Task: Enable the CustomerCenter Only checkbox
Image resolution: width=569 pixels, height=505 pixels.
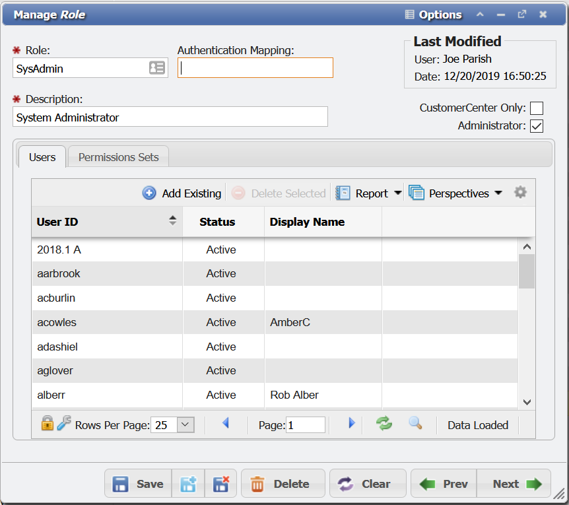Action: pos(537,108)
